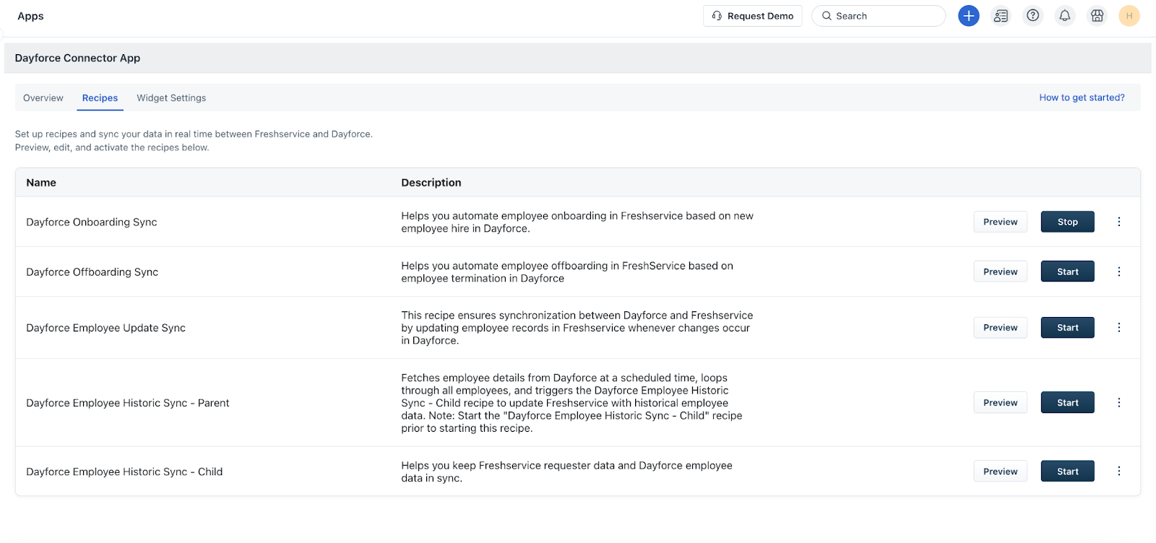Click the onboarding description starting 'Helps you automate employee onboarding'
This screenshot has height=543, width=1156.
coord(577,222)
